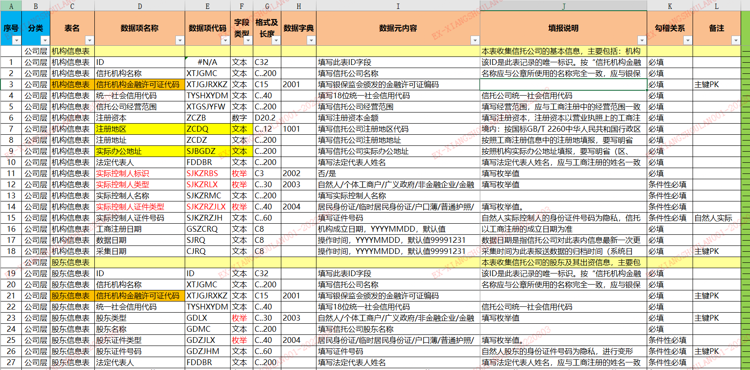Click the data dictionary value 1001
Viewport: 750px width, 370px height.
299,129
